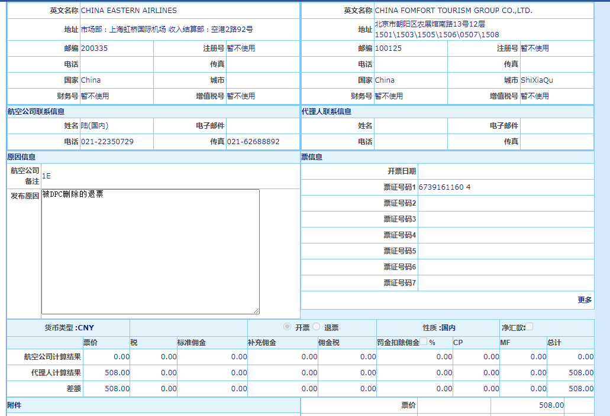Screen dimensions: 610x416
Task: Enable the 罚金扣除佣金 percent checkbox
Action: pos(423,342)
